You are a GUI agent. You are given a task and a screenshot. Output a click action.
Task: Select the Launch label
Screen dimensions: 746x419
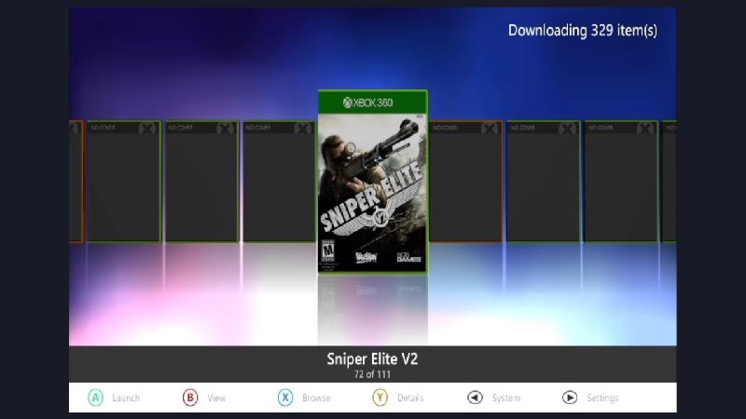(126, 399)
